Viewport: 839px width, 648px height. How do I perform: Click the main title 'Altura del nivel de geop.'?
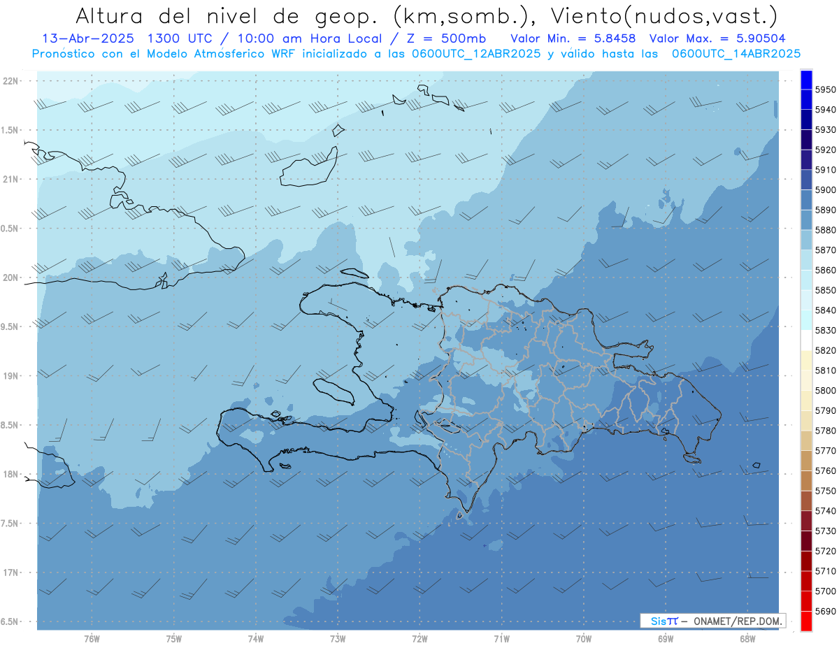[225, 15]
